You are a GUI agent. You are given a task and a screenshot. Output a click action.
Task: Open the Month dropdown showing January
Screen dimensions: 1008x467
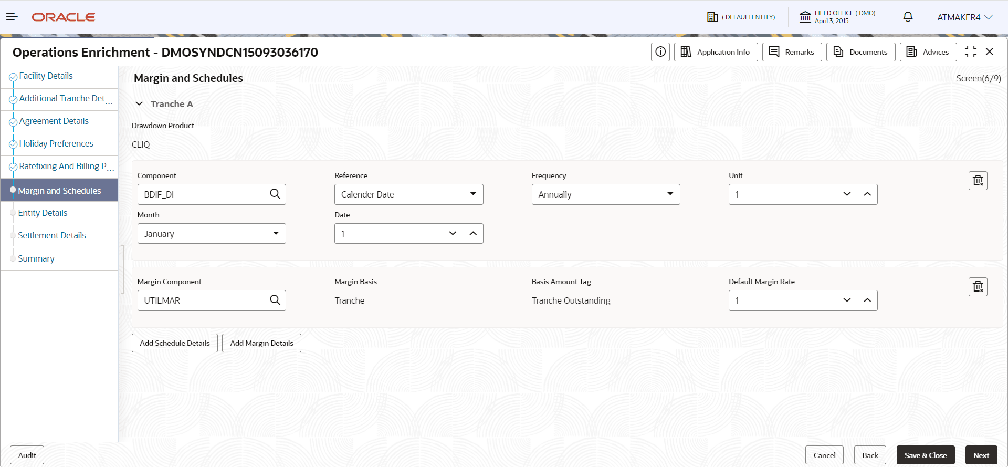(211, 234)
